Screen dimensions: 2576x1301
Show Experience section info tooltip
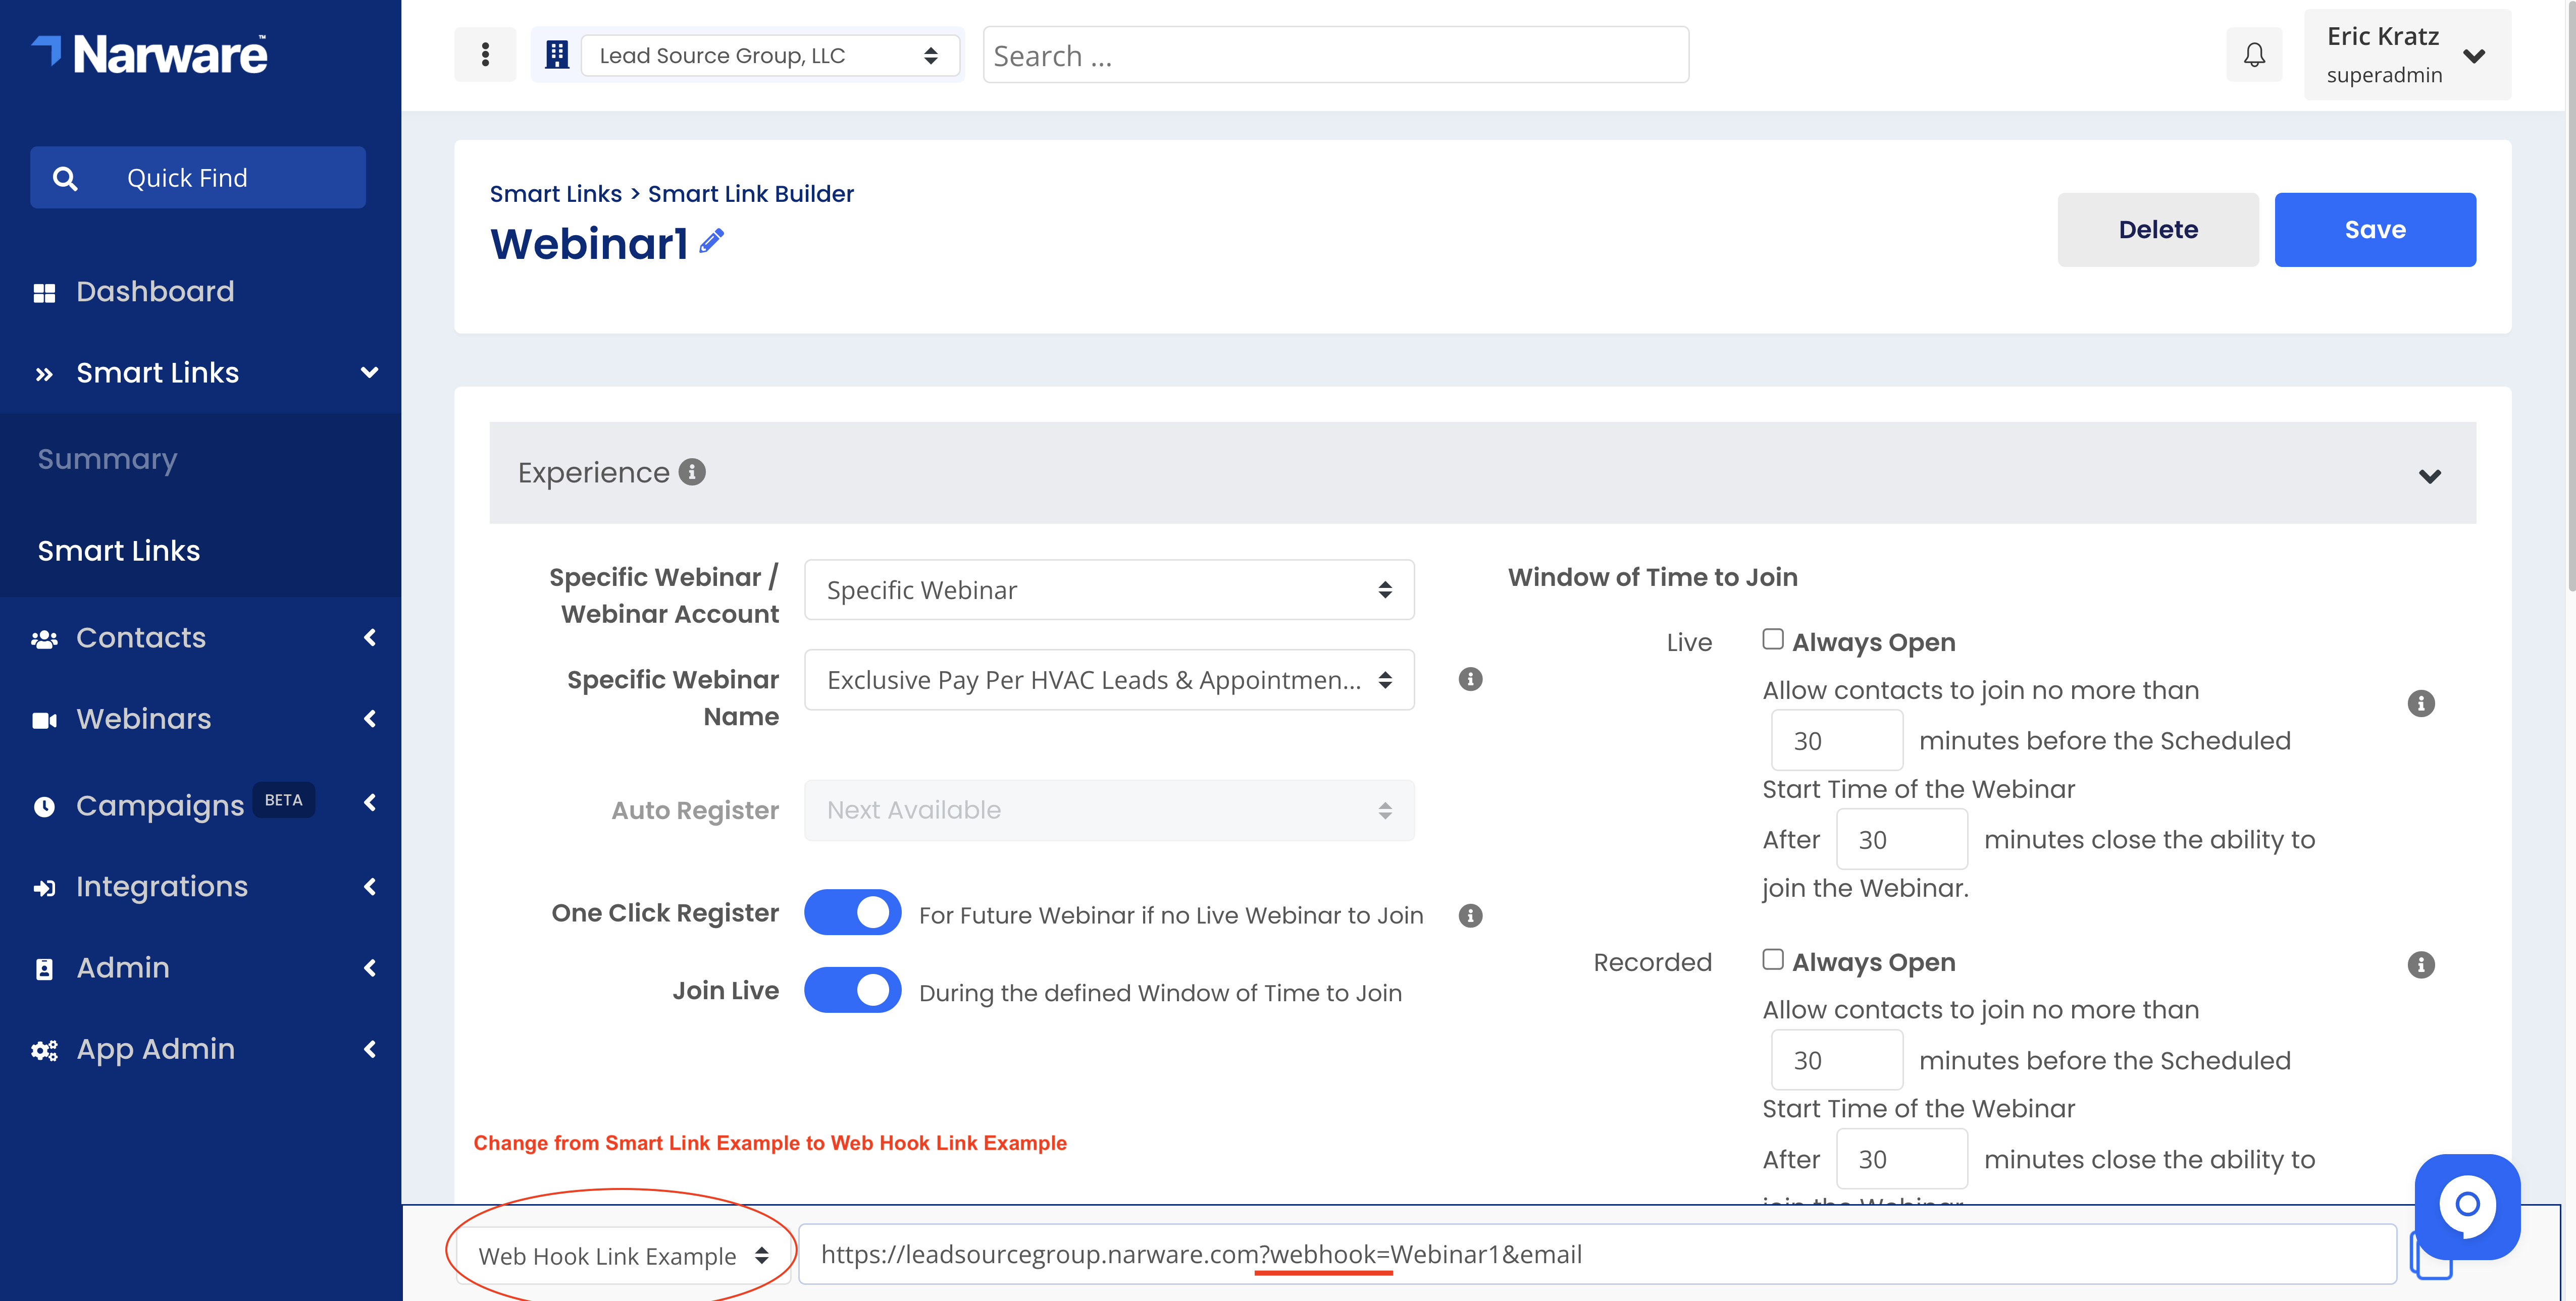692,472
